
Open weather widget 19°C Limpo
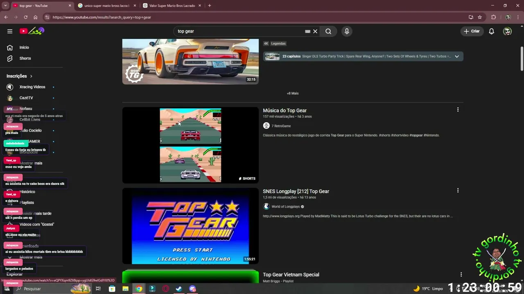(428, 289)
